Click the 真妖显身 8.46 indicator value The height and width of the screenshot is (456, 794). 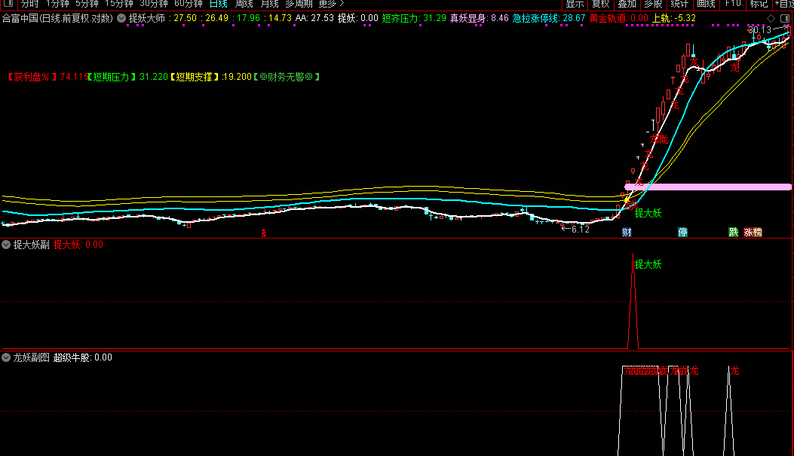480,18
